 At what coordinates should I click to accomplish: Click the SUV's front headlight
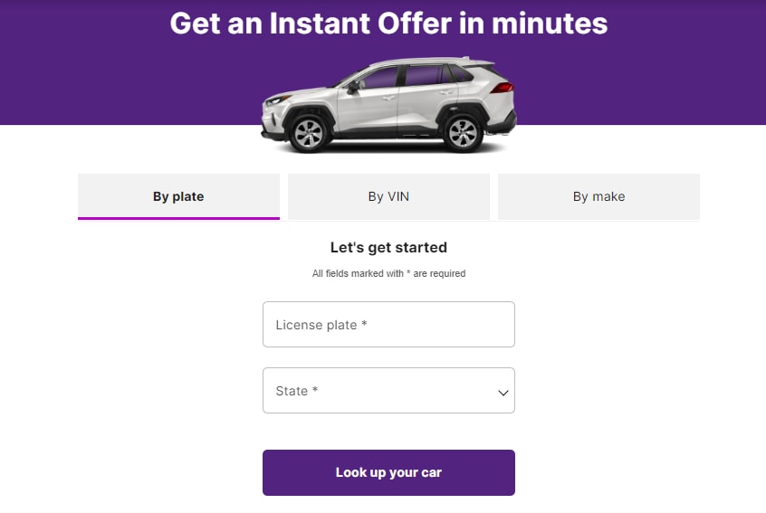click(x=277, y=100)
